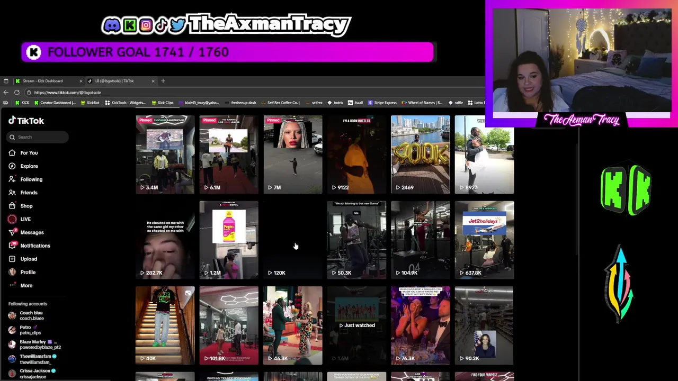Click the Upload option
The image size is (678, 381).
pos(23,259)
